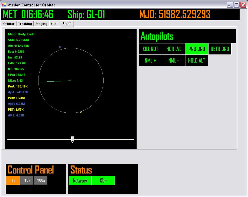This screenshot has width=248, height=197.
Task: Turn on the NML + autopilot
Action: tap(150, 61)
